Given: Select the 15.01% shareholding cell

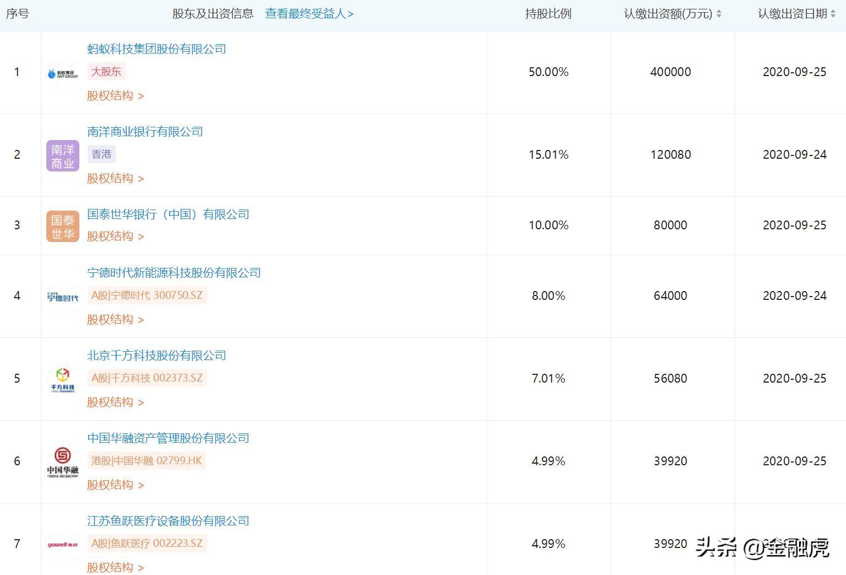Looking at the screenshot, I should pos(548,155).
